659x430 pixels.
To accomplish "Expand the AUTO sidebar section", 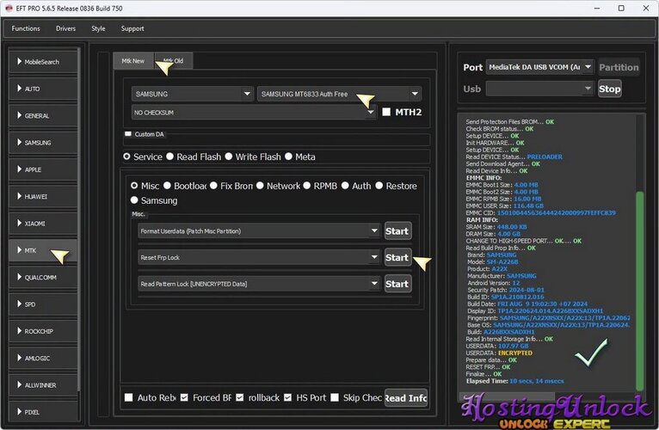I will click(x=43, y=89).
